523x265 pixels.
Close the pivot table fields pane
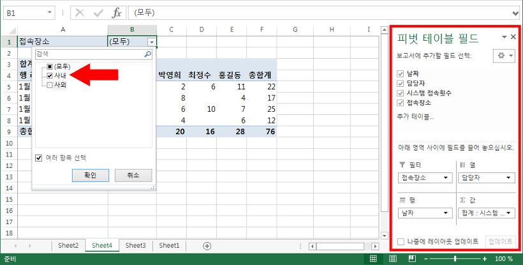[513, 36]
